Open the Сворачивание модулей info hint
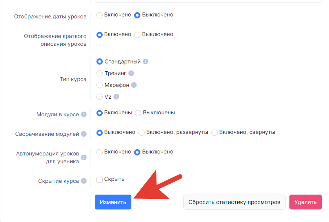329x222 pixels. click(x=84, y=134)
